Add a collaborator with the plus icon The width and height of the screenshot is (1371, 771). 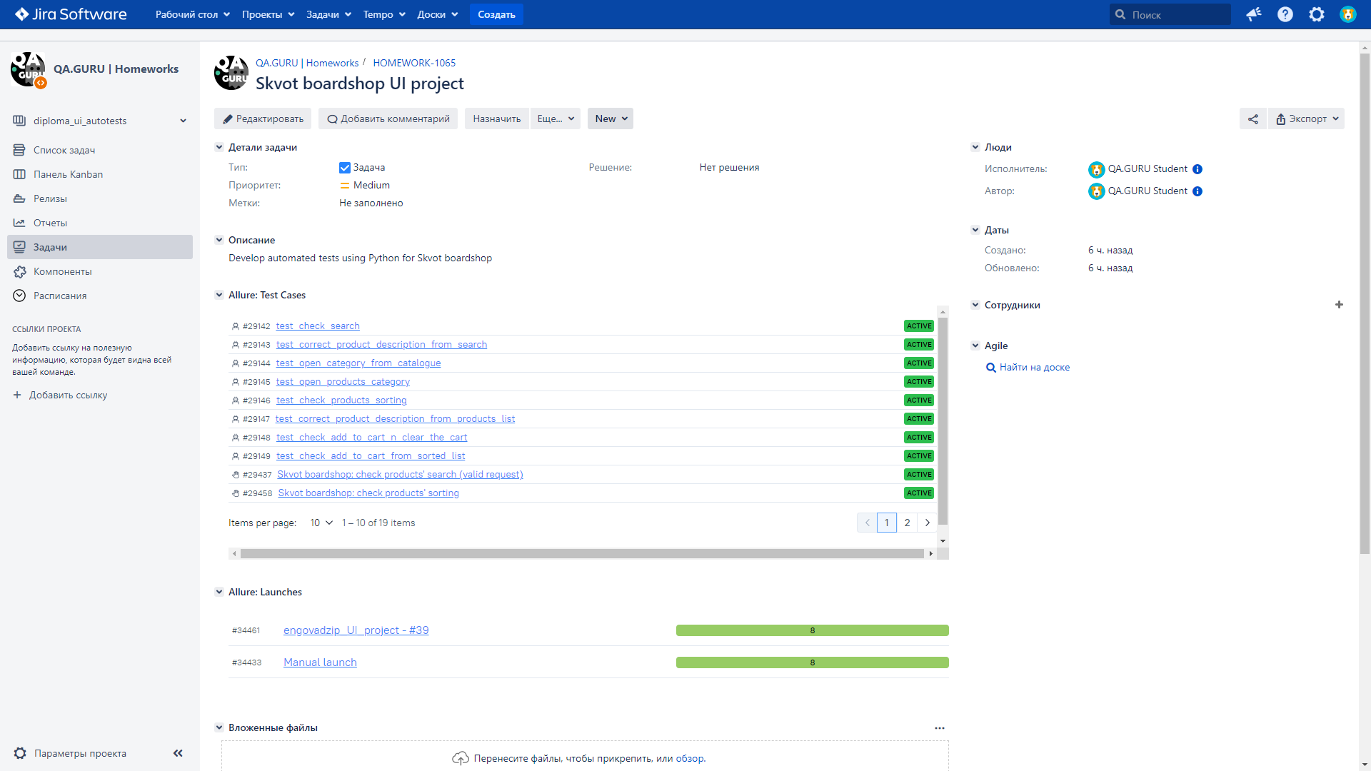[1339, 305]
